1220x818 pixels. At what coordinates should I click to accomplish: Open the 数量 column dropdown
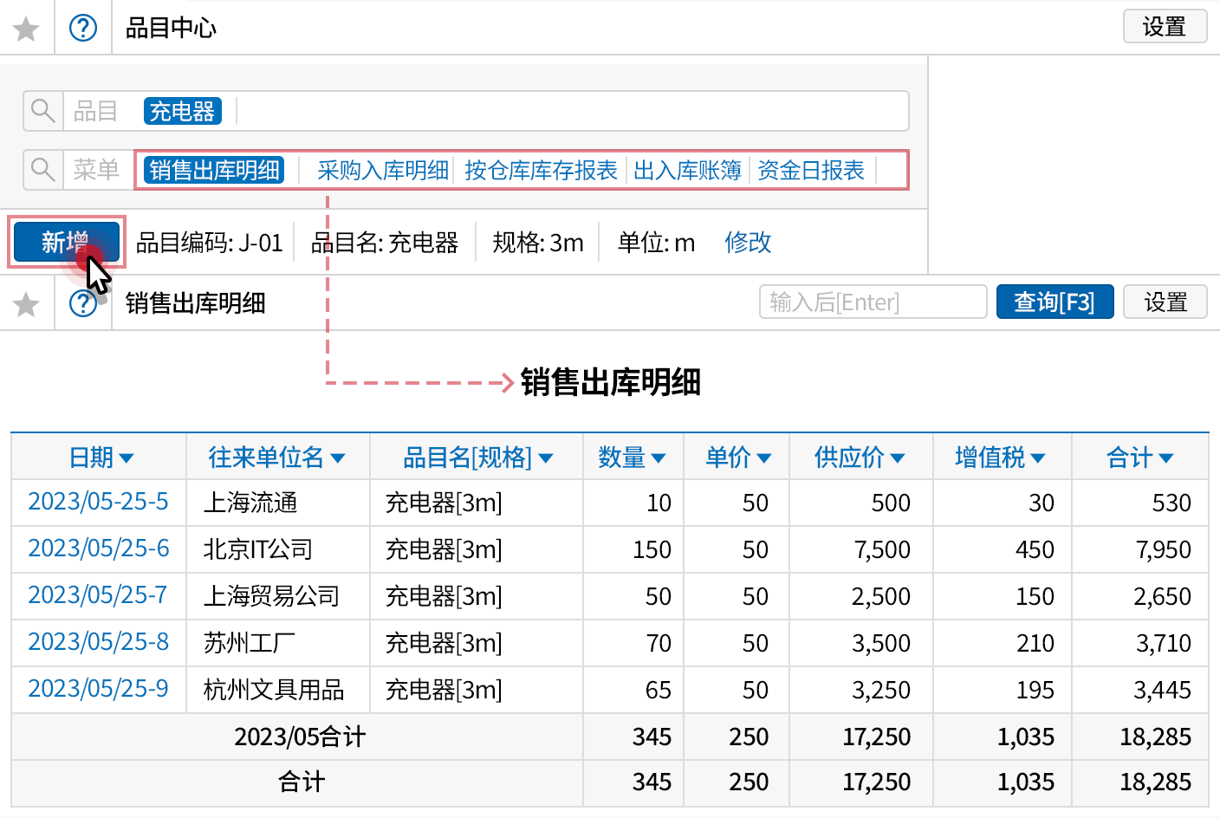[x=659, y=458]
